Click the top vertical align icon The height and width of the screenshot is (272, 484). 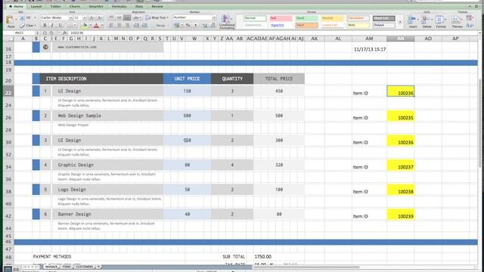pyautogui.click(x=111, y=18)
